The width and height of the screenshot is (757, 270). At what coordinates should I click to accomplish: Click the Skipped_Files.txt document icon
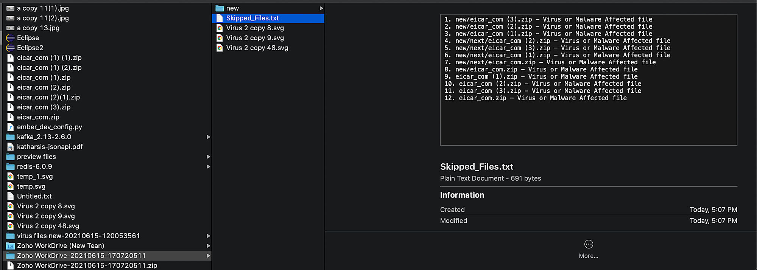(x=220, y=18)
